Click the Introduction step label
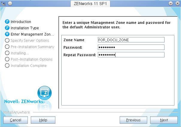The image size is (181, 127). (21, 22)
